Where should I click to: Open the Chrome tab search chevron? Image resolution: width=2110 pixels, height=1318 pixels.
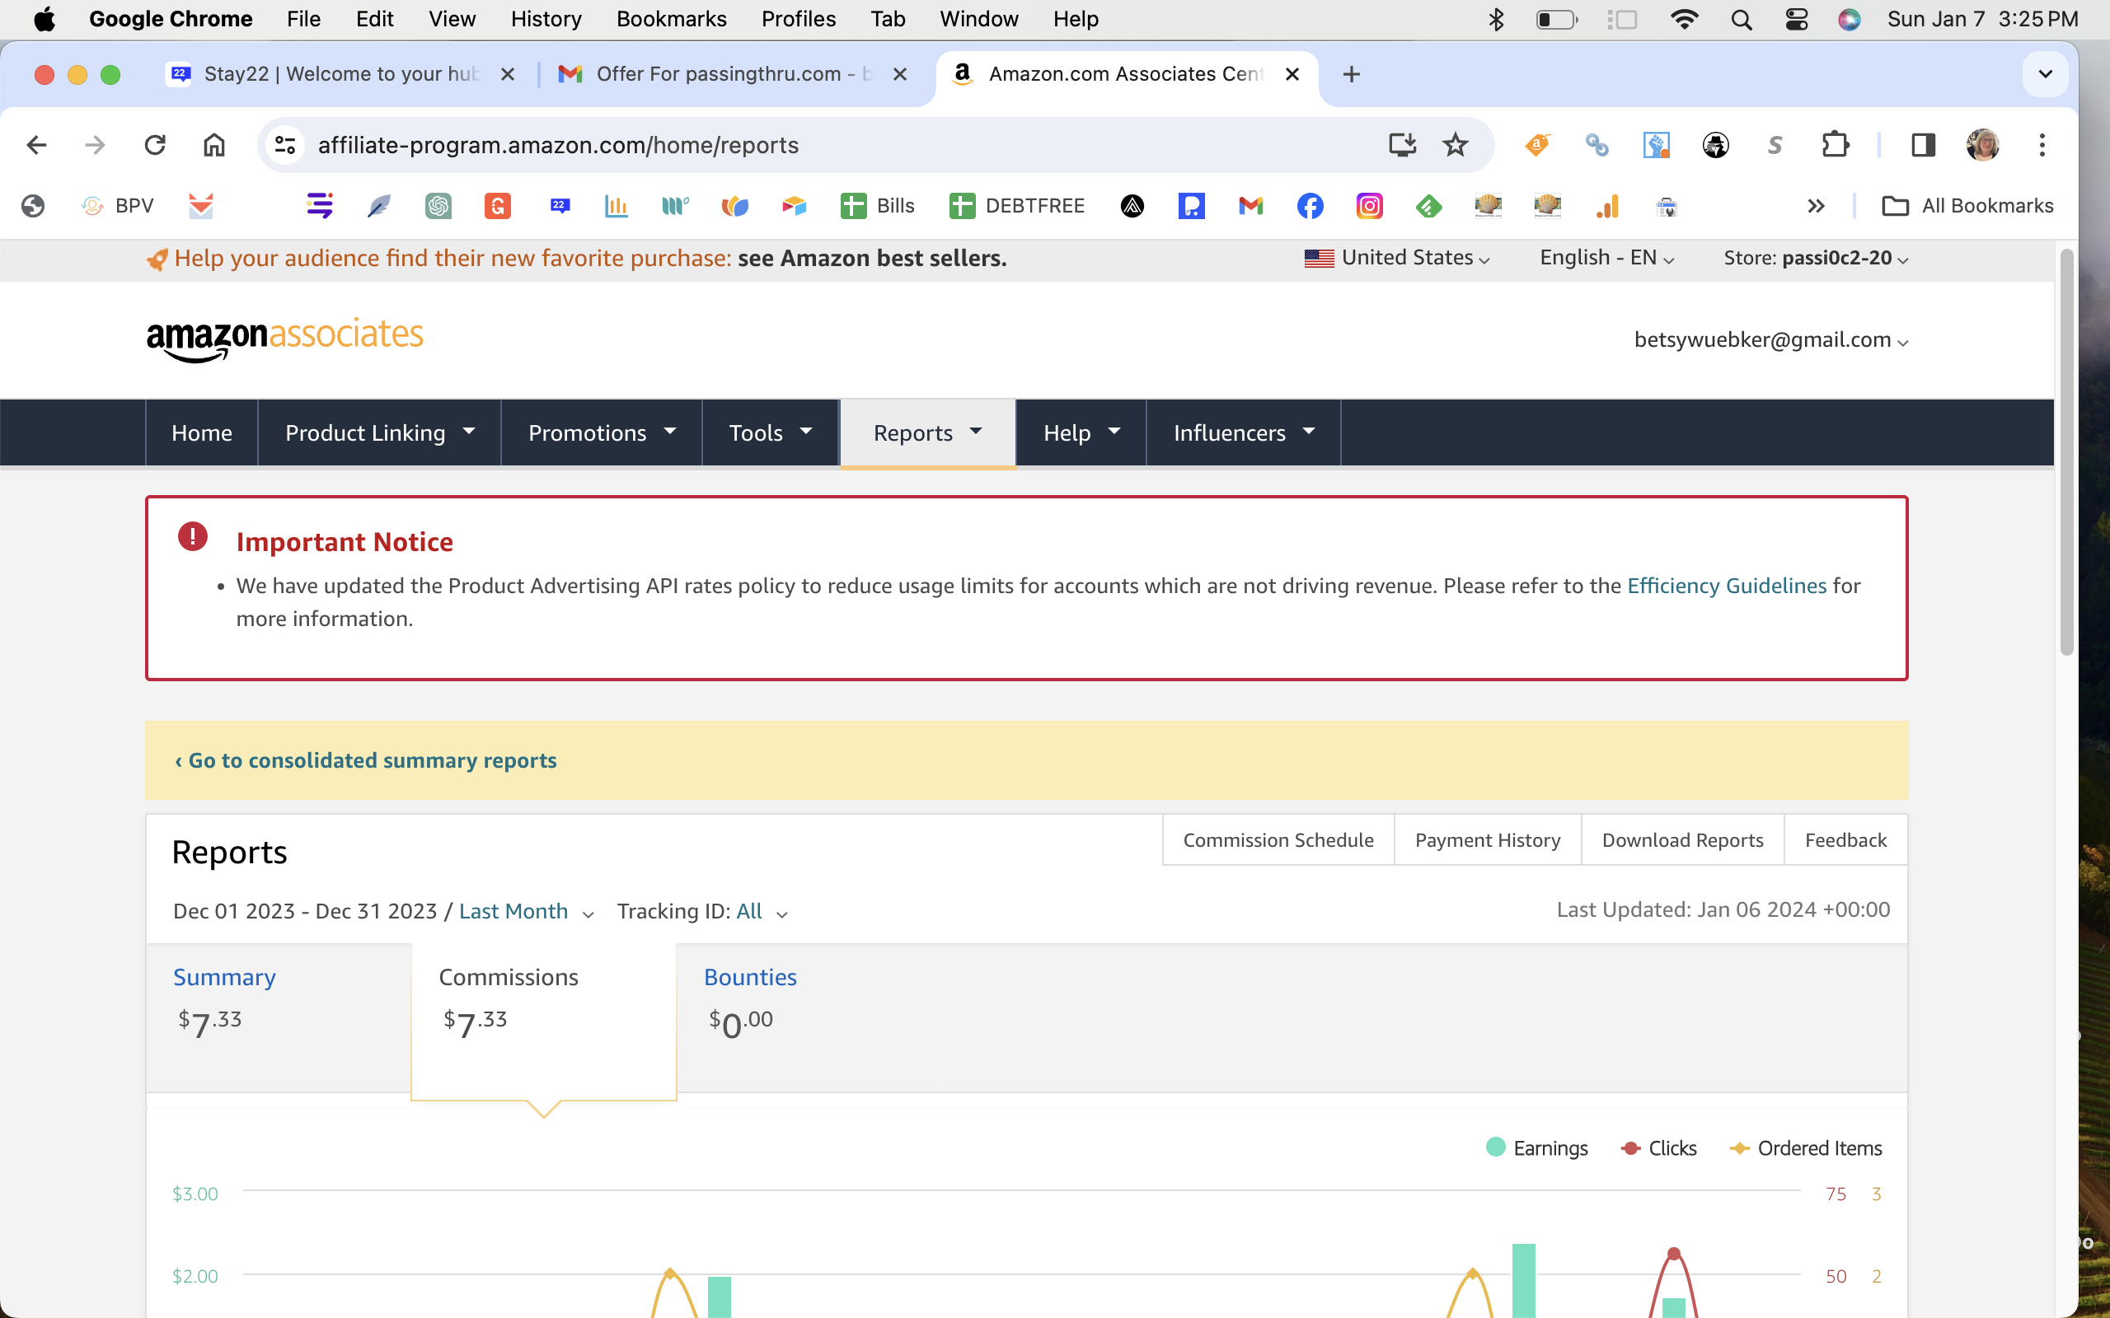click(x=2045, y=74)
